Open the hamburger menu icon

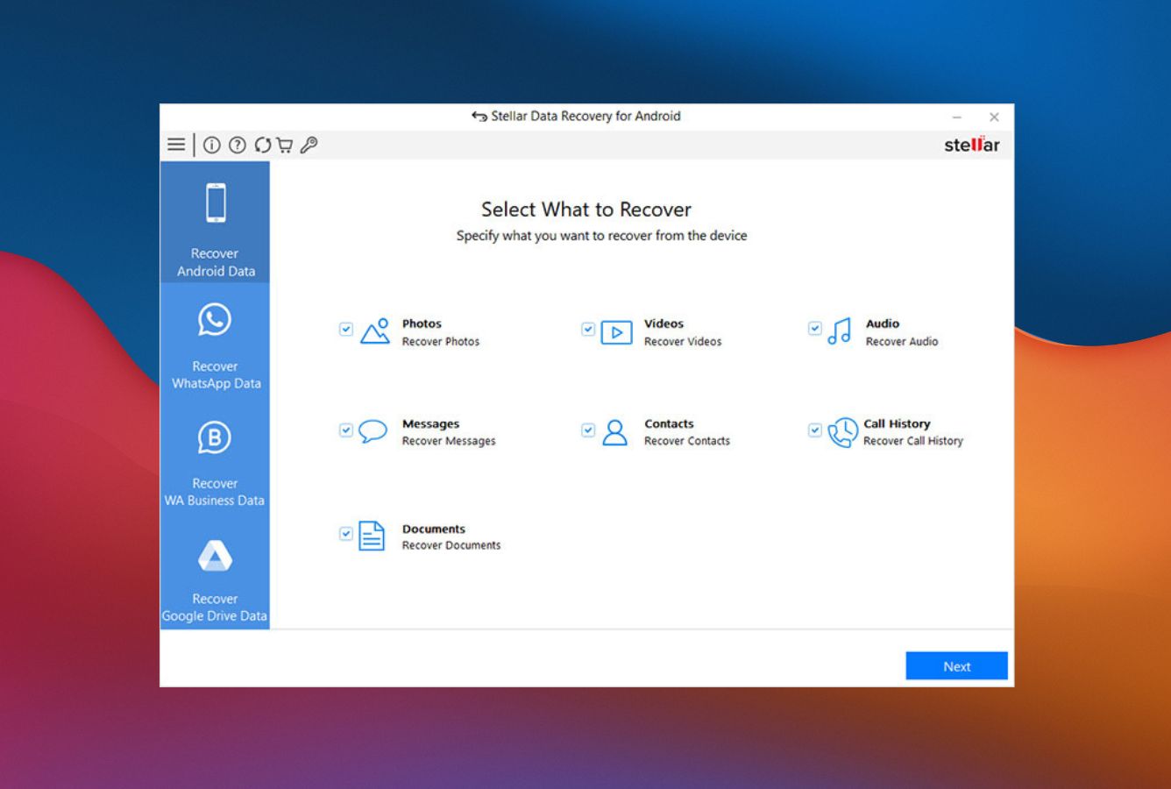pyautogui.click(x=176, y=145)
